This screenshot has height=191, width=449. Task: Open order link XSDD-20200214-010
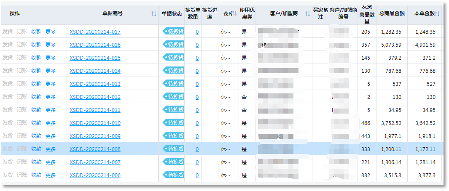tap(95, 123)
